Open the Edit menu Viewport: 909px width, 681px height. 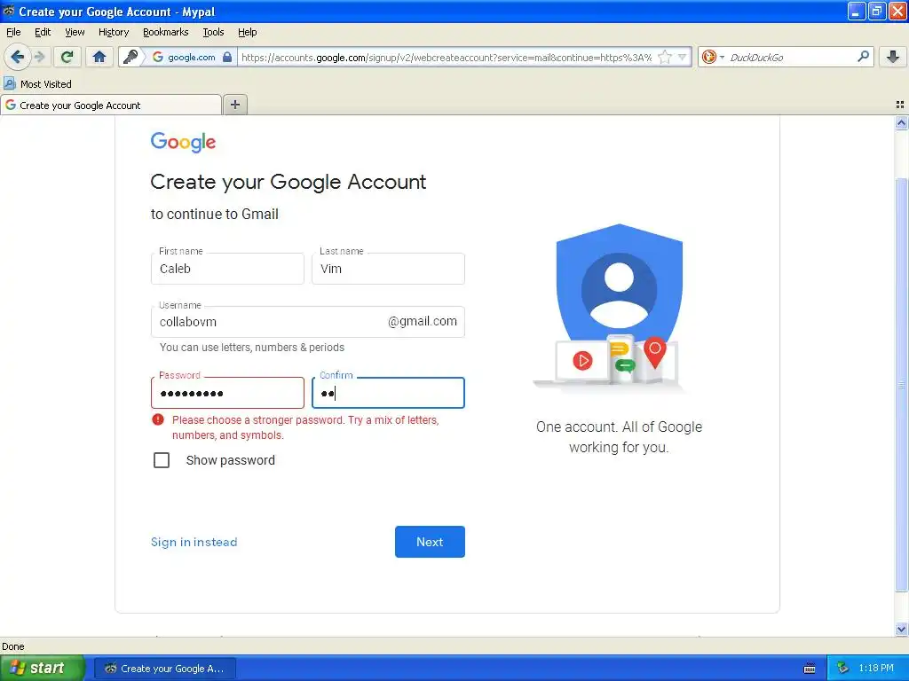coord(43,32)
